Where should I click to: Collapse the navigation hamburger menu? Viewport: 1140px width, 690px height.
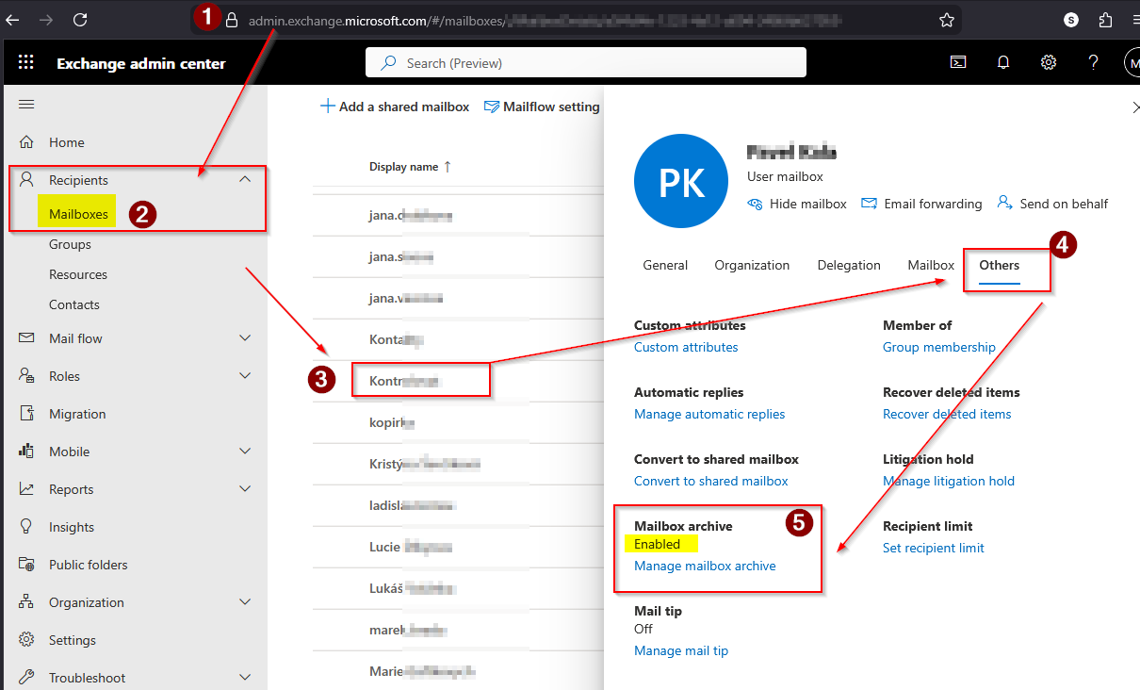pyautogui.click(x=26, y=105)
